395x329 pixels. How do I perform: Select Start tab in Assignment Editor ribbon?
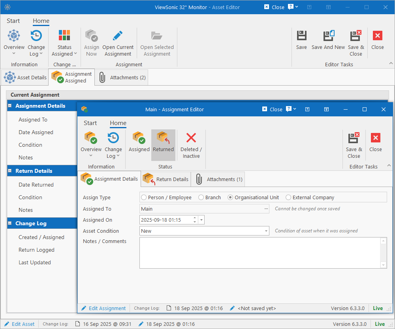click(90, 123)
